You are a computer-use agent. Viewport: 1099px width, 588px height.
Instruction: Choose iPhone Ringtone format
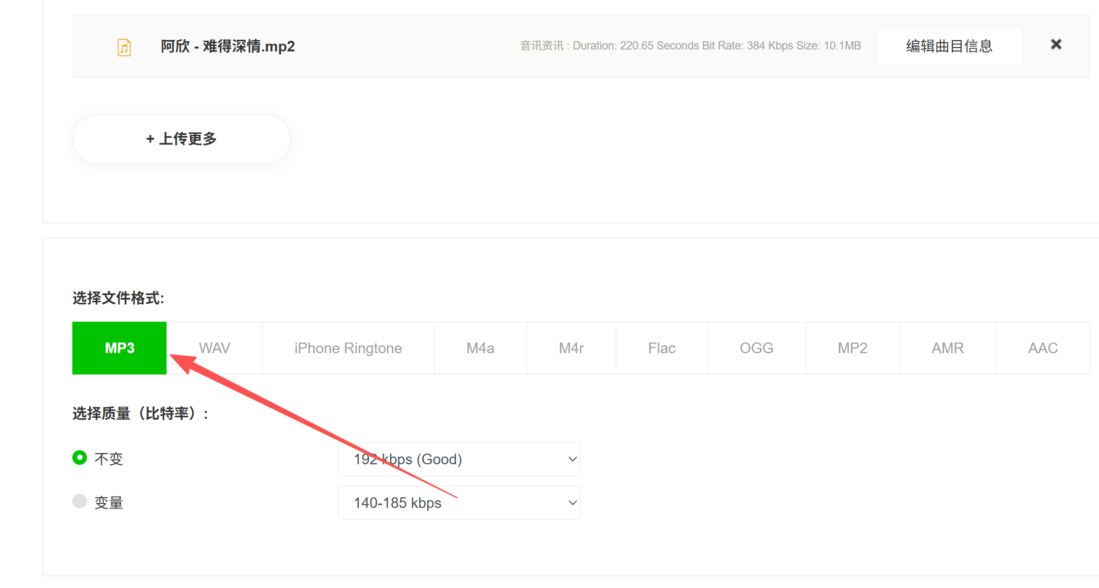coord(348,348)
